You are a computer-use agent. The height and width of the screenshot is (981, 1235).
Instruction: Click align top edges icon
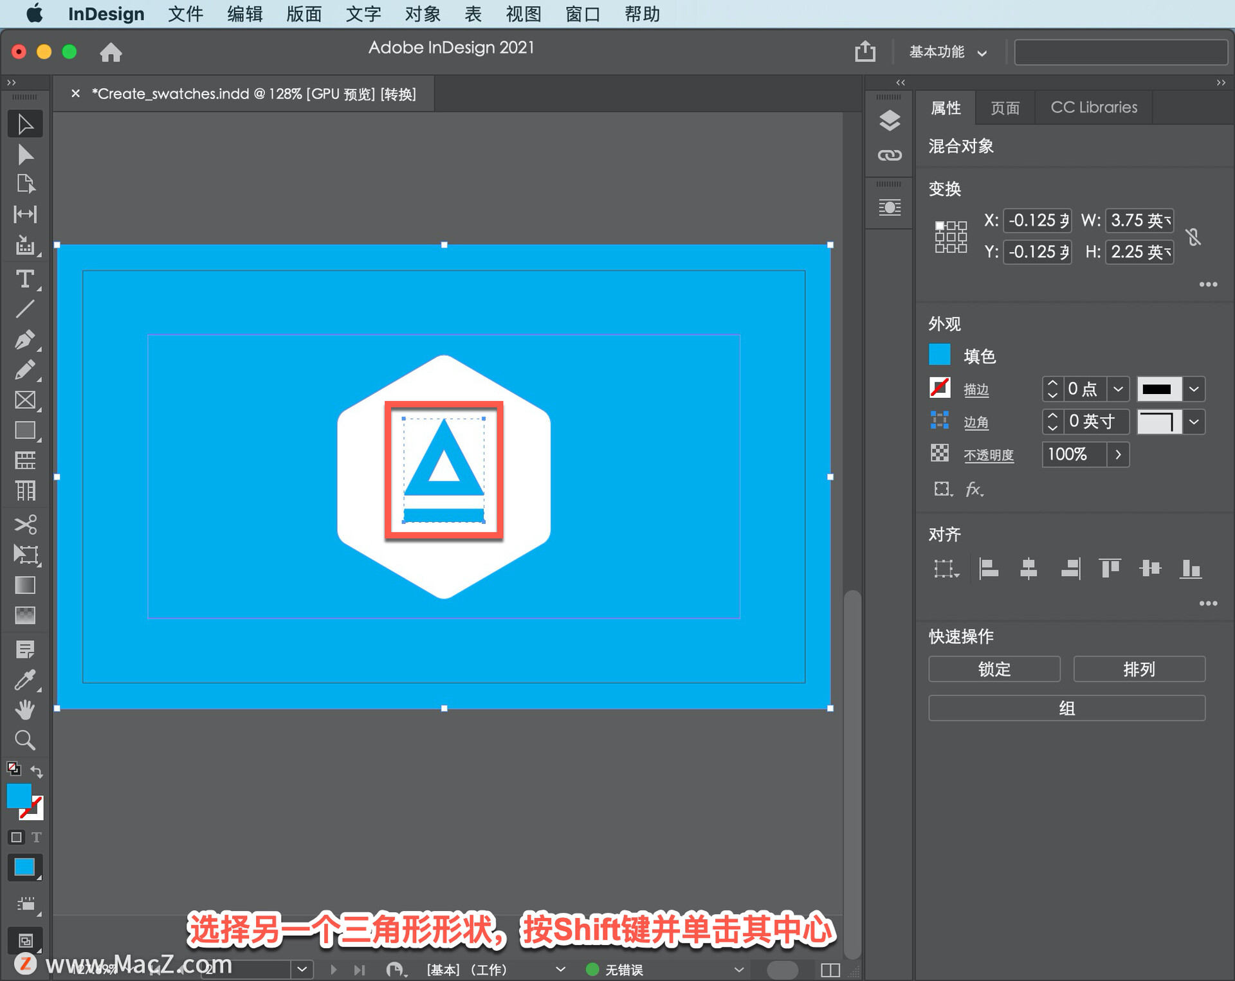1110,568
